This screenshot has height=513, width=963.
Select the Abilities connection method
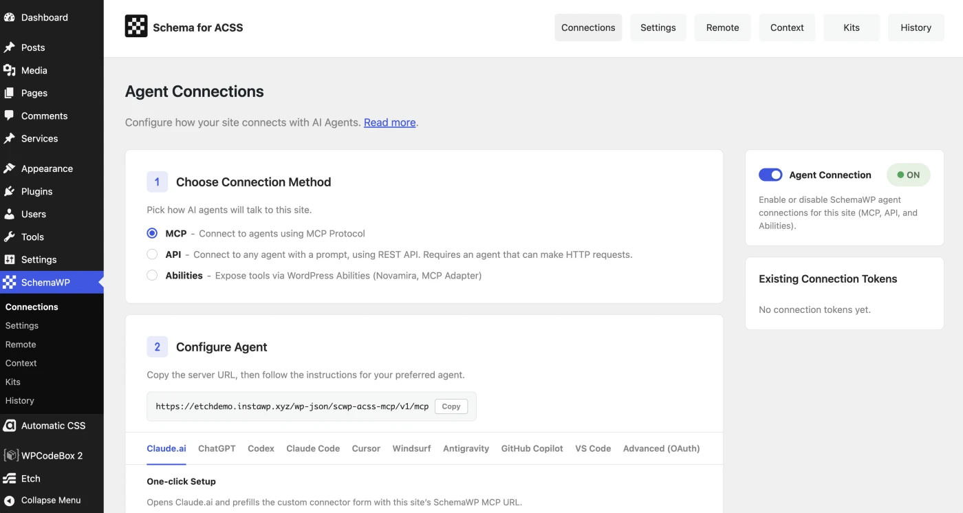(152, 276)
